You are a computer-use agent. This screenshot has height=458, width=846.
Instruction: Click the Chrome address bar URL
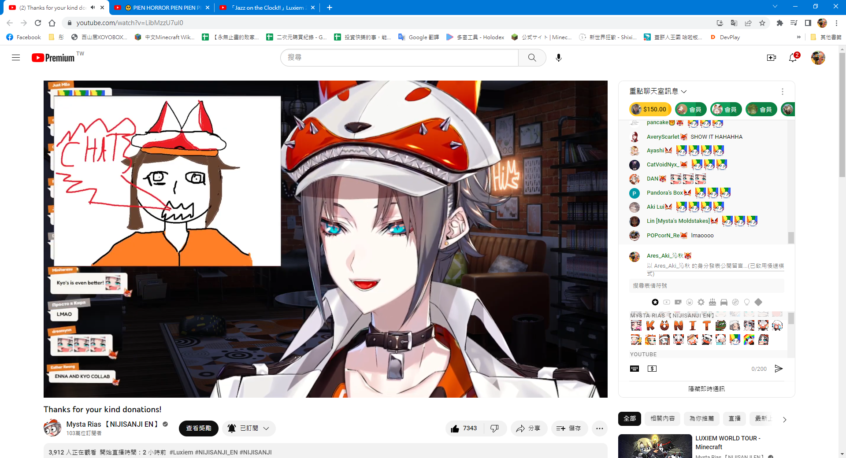point(130,23)
